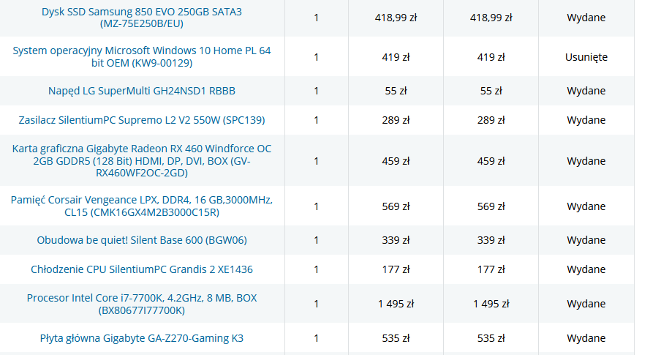The image size is (661, 355).
Task: Select the Usunięte status of Windows 10 row
Action: 586,57
